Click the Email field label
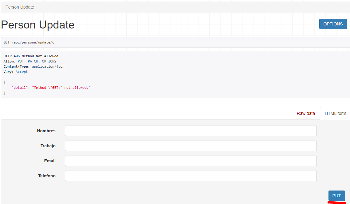Viewport: 350px width, 204px height. pyautogui.click(x=50, y=161)
